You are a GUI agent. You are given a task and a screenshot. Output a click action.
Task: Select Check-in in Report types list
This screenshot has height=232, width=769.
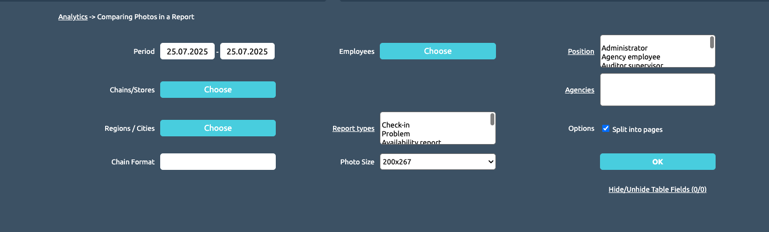coord(396,125)
